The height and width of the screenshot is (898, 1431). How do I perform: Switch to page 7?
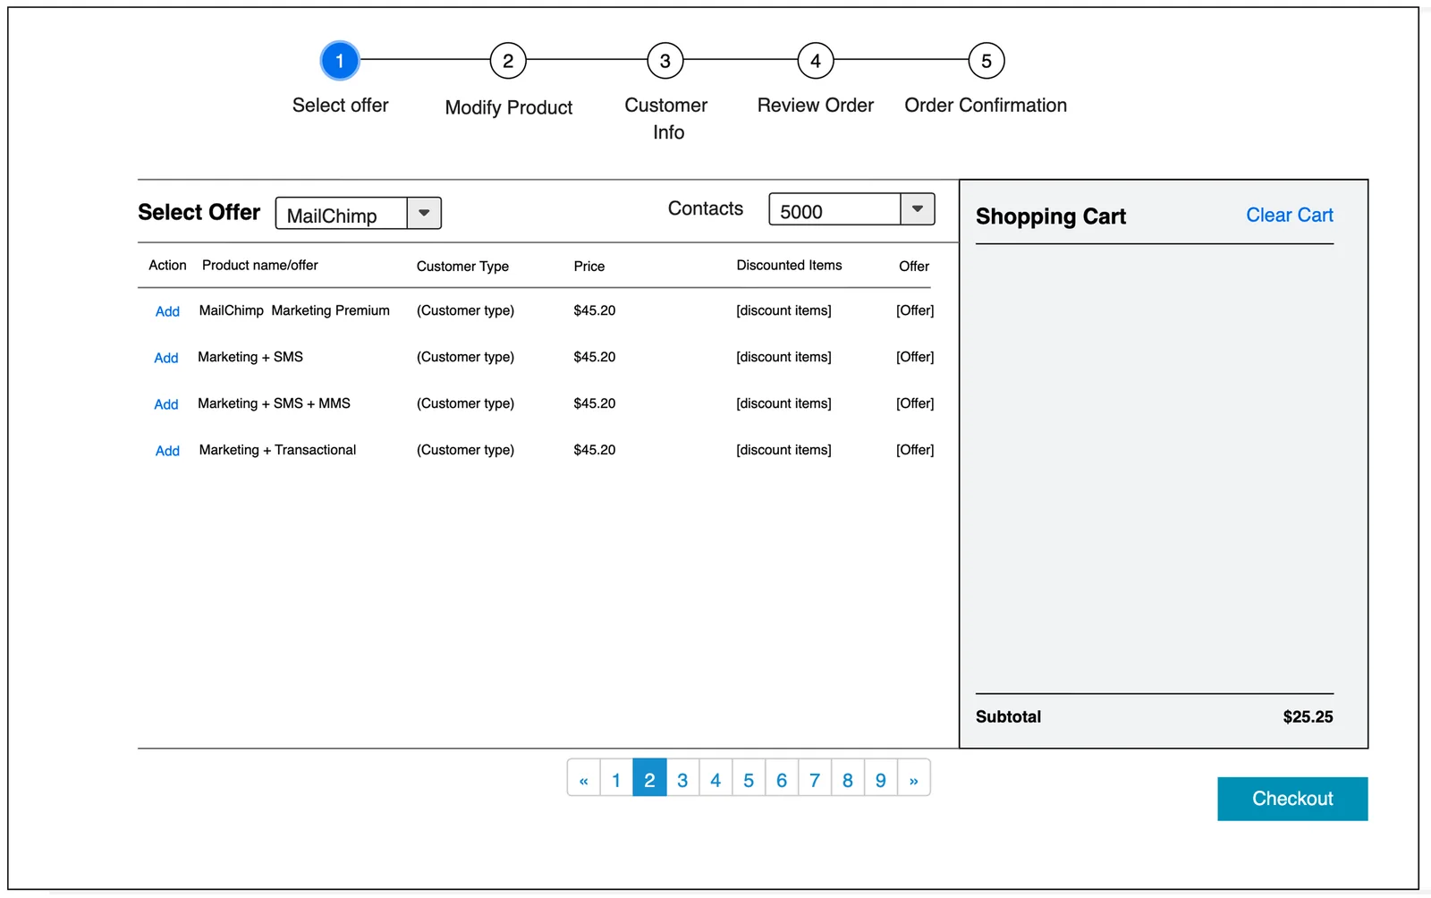click(x=815, y=780)
